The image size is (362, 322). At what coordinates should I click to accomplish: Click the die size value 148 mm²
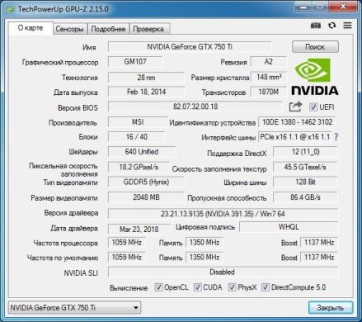(269, 77)
